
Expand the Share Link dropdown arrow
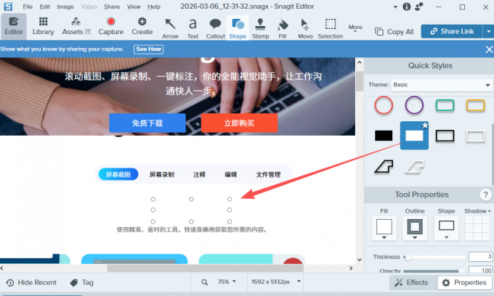tap(488, 31)
